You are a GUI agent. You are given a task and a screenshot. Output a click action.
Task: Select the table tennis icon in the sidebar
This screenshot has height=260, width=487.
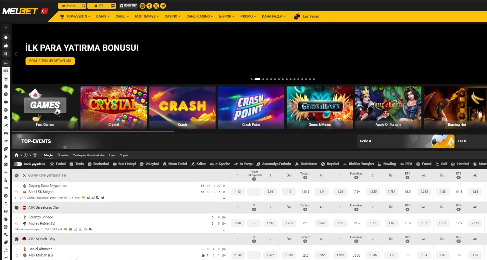coord(6,118)
